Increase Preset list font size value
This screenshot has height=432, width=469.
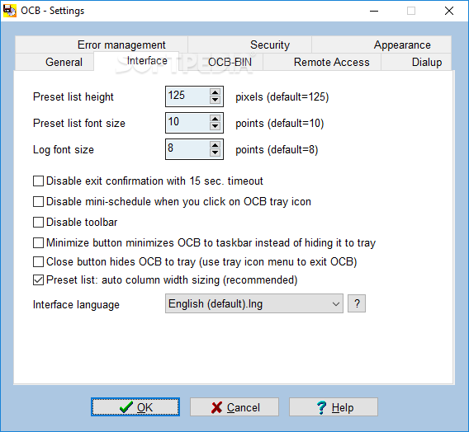pos(215,118)
